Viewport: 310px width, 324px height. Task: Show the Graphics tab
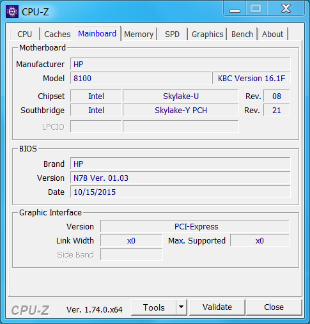pos(207,34)
